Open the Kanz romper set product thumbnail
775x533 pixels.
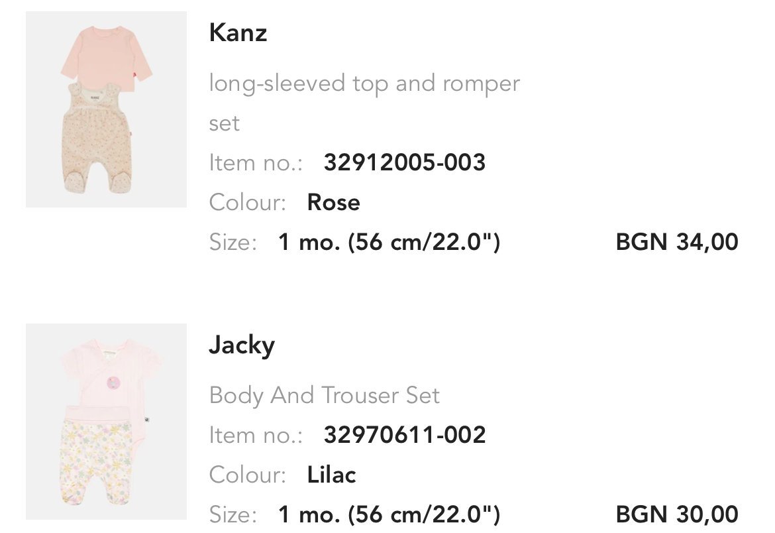coord(106,109)
